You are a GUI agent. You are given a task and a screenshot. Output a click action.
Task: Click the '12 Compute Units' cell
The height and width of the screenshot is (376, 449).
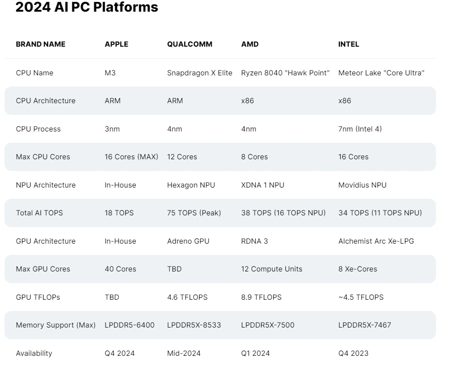click(x=271, y=269)
